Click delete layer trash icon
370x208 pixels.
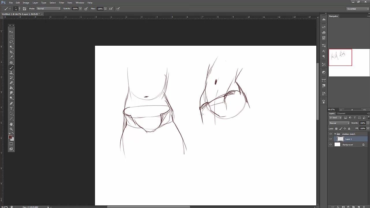364,207
